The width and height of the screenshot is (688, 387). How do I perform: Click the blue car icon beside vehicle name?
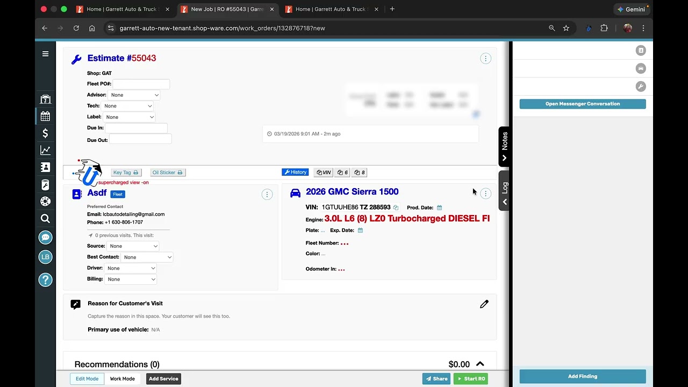tap(295, 193)
